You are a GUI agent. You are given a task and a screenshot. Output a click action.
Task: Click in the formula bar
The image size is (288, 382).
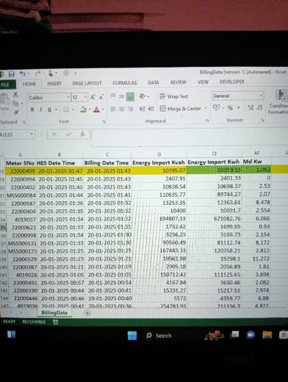189,138
